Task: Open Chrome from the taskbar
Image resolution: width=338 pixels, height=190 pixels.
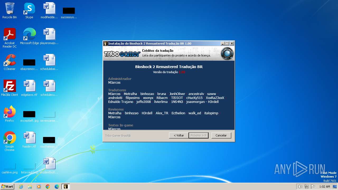Action: (48, 187)
